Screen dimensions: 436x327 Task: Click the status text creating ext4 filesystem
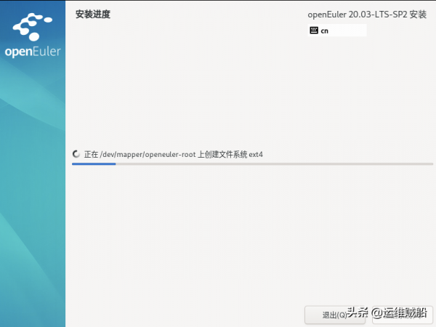click(x=173, y=154)
